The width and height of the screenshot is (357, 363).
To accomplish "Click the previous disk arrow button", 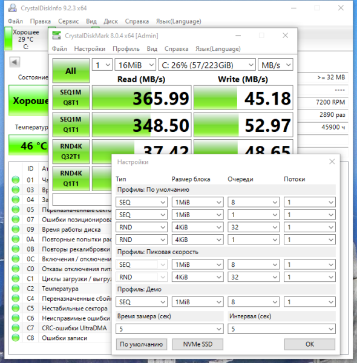I will 15,62.
